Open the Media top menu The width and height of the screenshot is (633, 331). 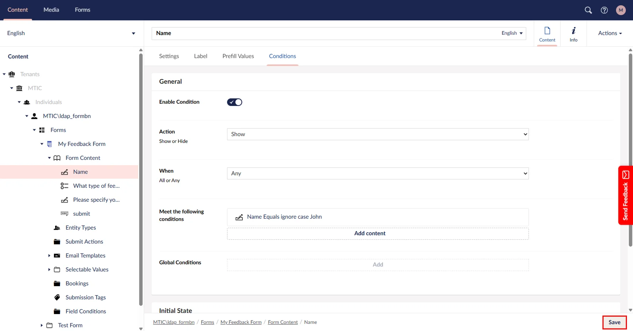(x=51, y=10)
